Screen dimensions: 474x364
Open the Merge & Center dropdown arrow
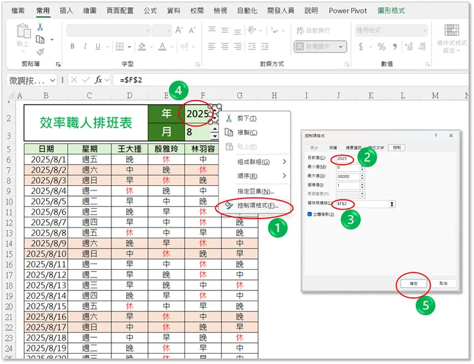(x=341, y=47)
